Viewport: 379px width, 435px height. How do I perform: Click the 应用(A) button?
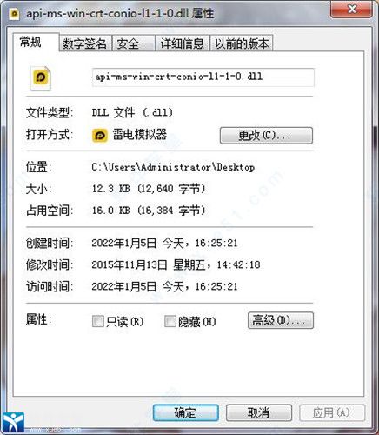point(332,412)
